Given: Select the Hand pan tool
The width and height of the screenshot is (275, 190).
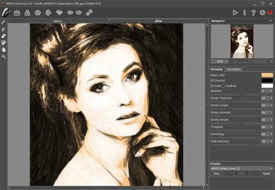Looking at the screenshot, I should coord(4,50).
